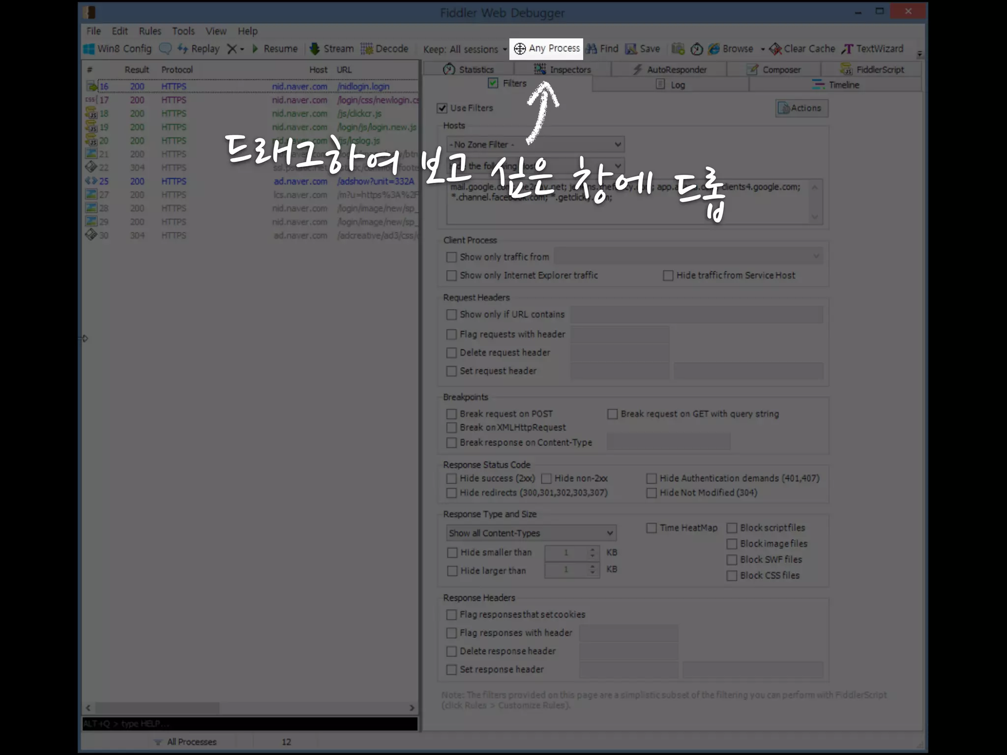This screenshot has height=755, width=1007.
Task: Check Hide Not Modified (304)
Action: tap(652, 493)
